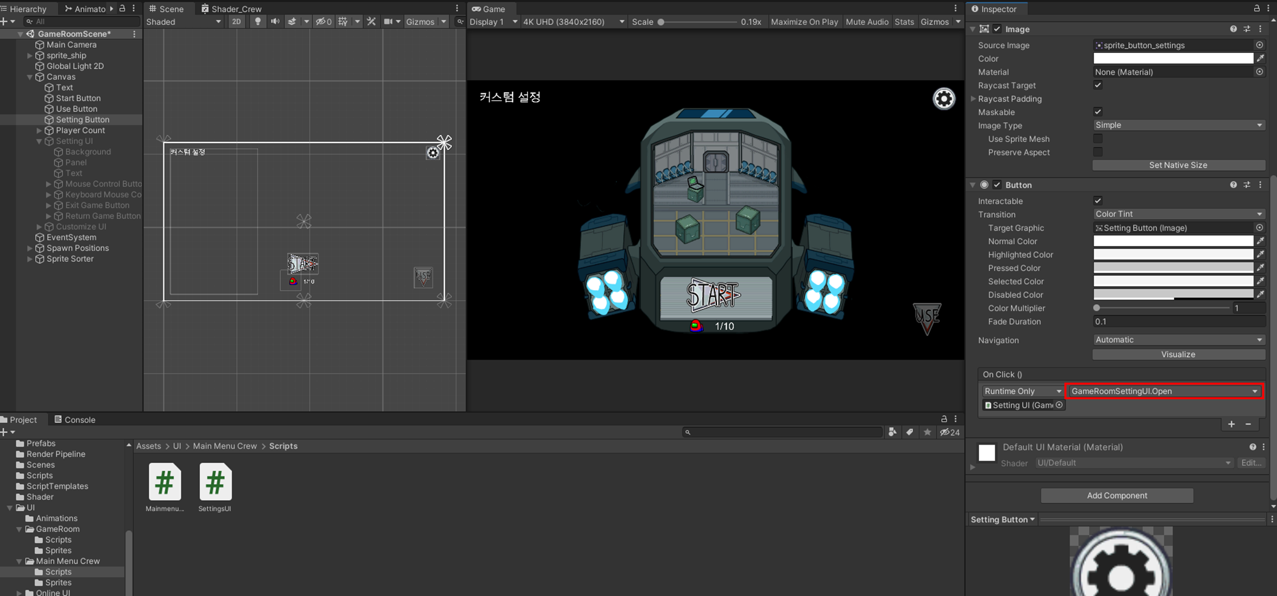Select the SettingsUI script asset

tap(215, 488)
